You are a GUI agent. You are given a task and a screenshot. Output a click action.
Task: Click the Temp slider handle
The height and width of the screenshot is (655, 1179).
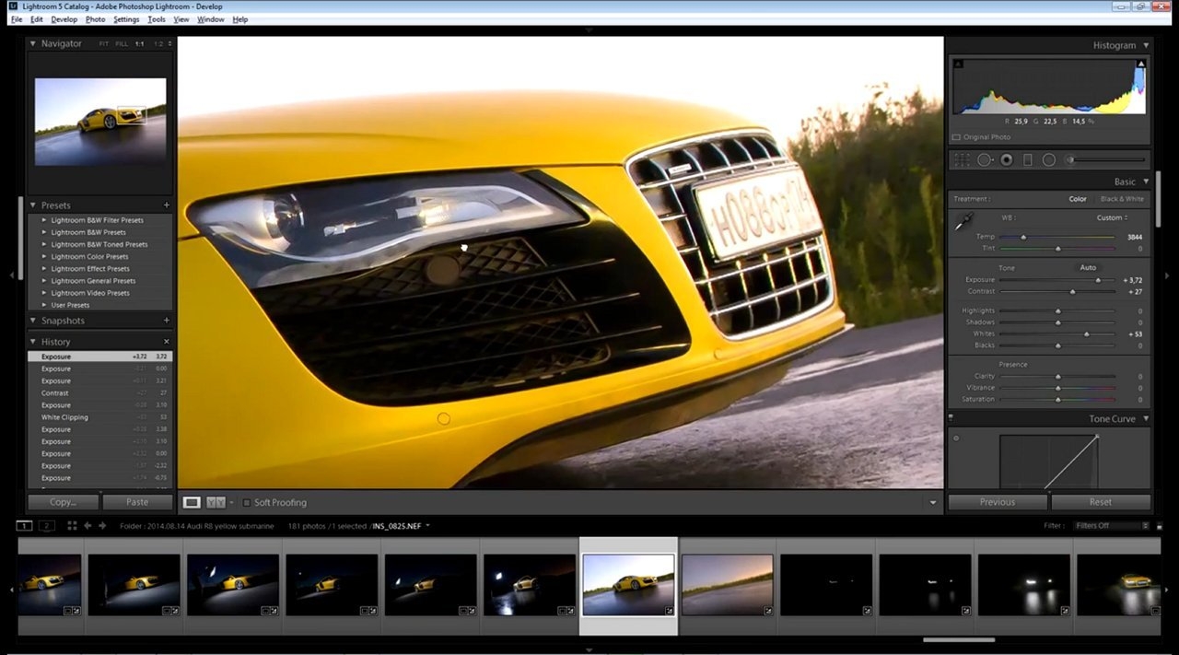[1023, 237]
